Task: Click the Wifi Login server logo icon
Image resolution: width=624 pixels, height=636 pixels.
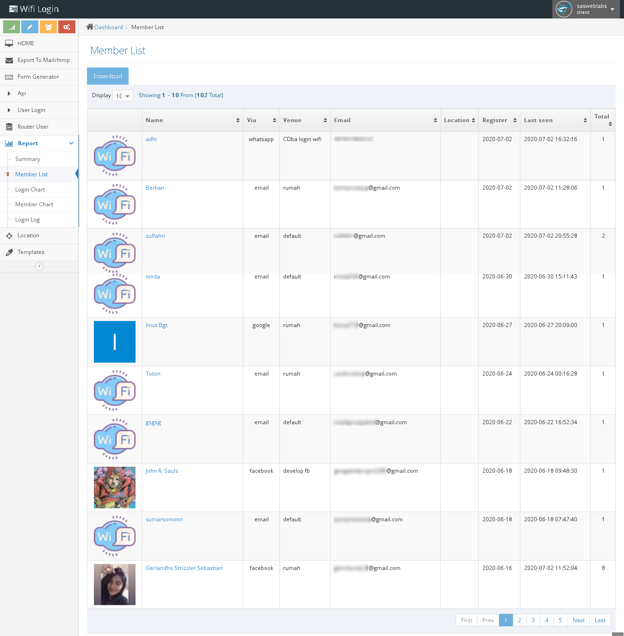Action: coord(13,9)
